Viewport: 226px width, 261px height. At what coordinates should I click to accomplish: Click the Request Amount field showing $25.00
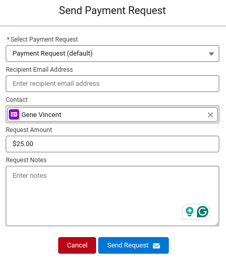(x=112, y=144)
